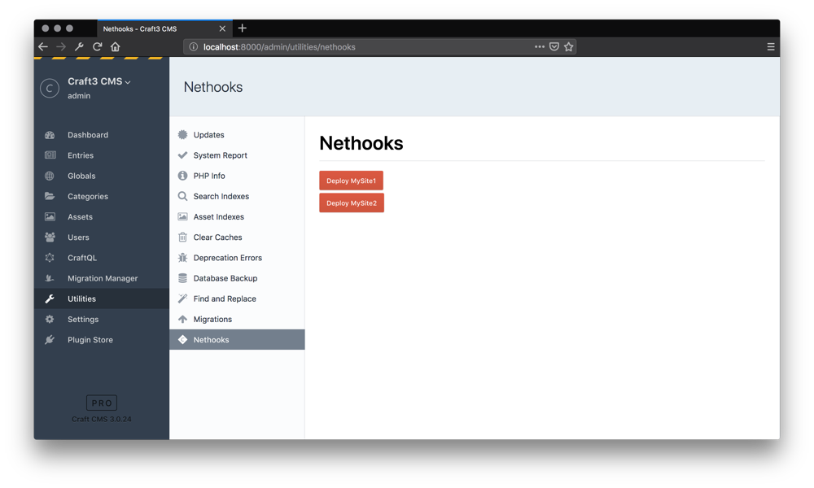The width and height of the screenshot is (814, 488).
Task: Click the Updates badge icon
Action: pyautogui.click(x=182, y=135)
